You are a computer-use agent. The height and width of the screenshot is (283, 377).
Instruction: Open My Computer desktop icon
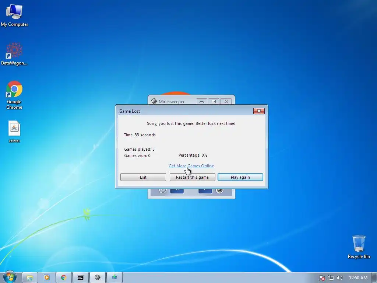[x=14, y=15]
